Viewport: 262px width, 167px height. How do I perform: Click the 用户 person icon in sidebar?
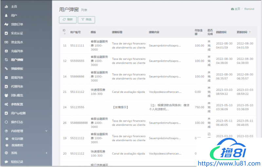tap(6, 15)
